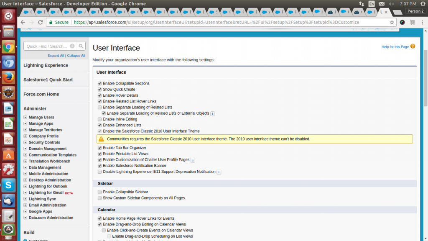Viewport: 428px width, 241px height.
Task: Open Firefox from the Ubuntu launcher
Action: click(x=8, y=77)
